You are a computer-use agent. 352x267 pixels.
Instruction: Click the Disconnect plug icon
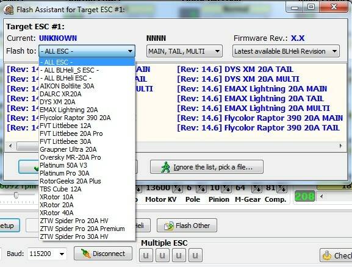pyautogui.click(x=85, y=254)
